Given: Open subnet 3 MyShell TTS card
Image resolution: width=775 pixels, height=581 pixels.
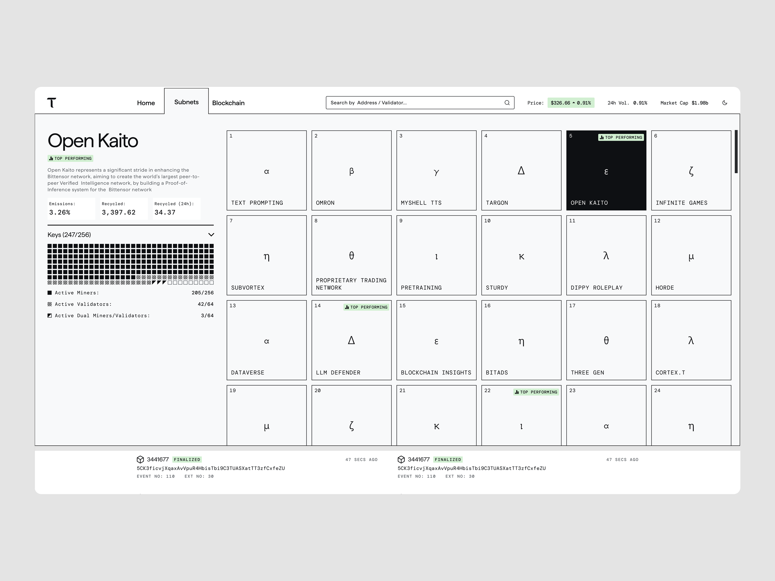Looking at the screenshot, I should pos(436,170).
